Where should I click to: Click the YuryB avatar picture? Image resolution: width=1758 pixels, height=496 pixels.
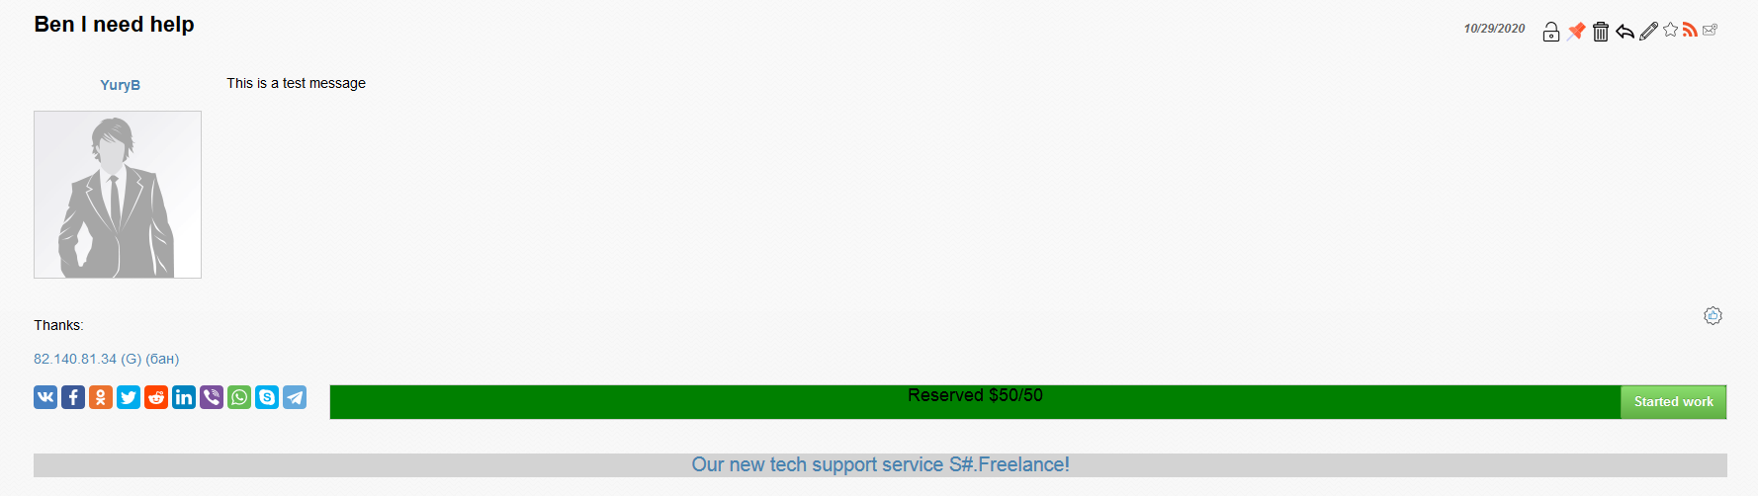tap(118, 195)
